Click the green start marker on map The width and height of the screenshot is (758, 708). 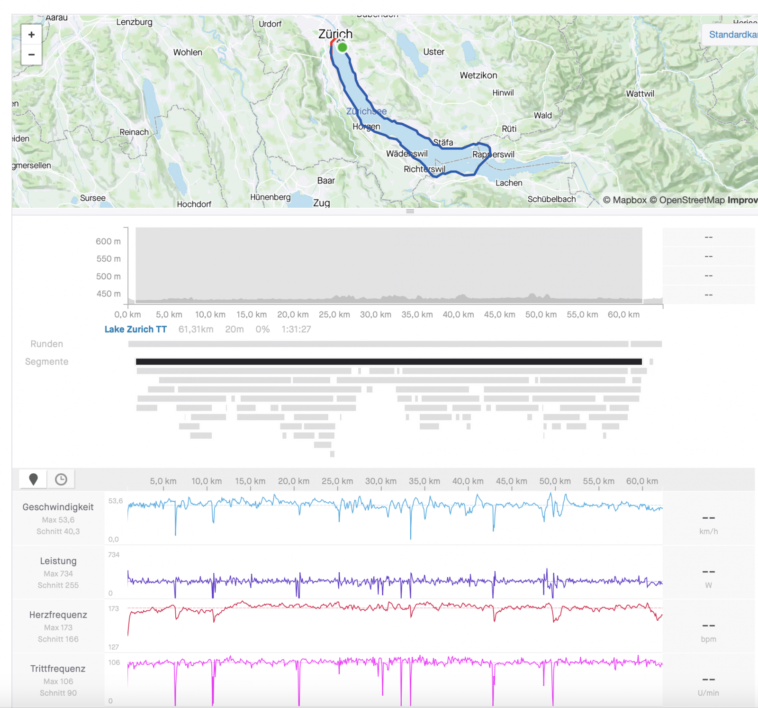(x=342, y=47)
